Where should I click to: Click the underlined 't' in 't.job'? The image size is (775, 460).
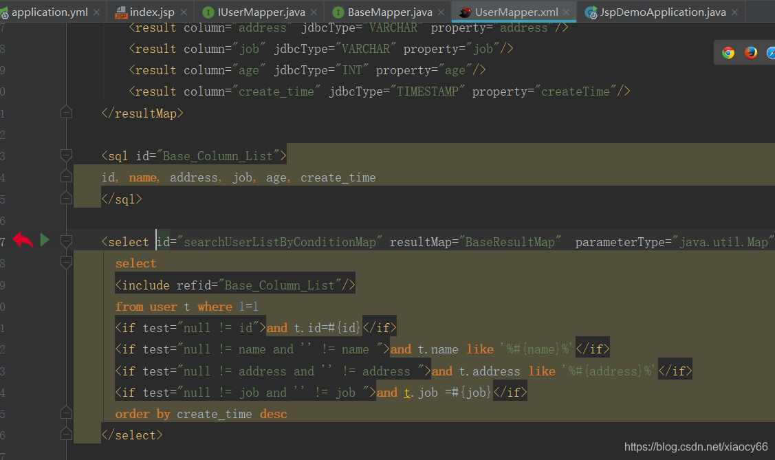[x=407, y=393]
